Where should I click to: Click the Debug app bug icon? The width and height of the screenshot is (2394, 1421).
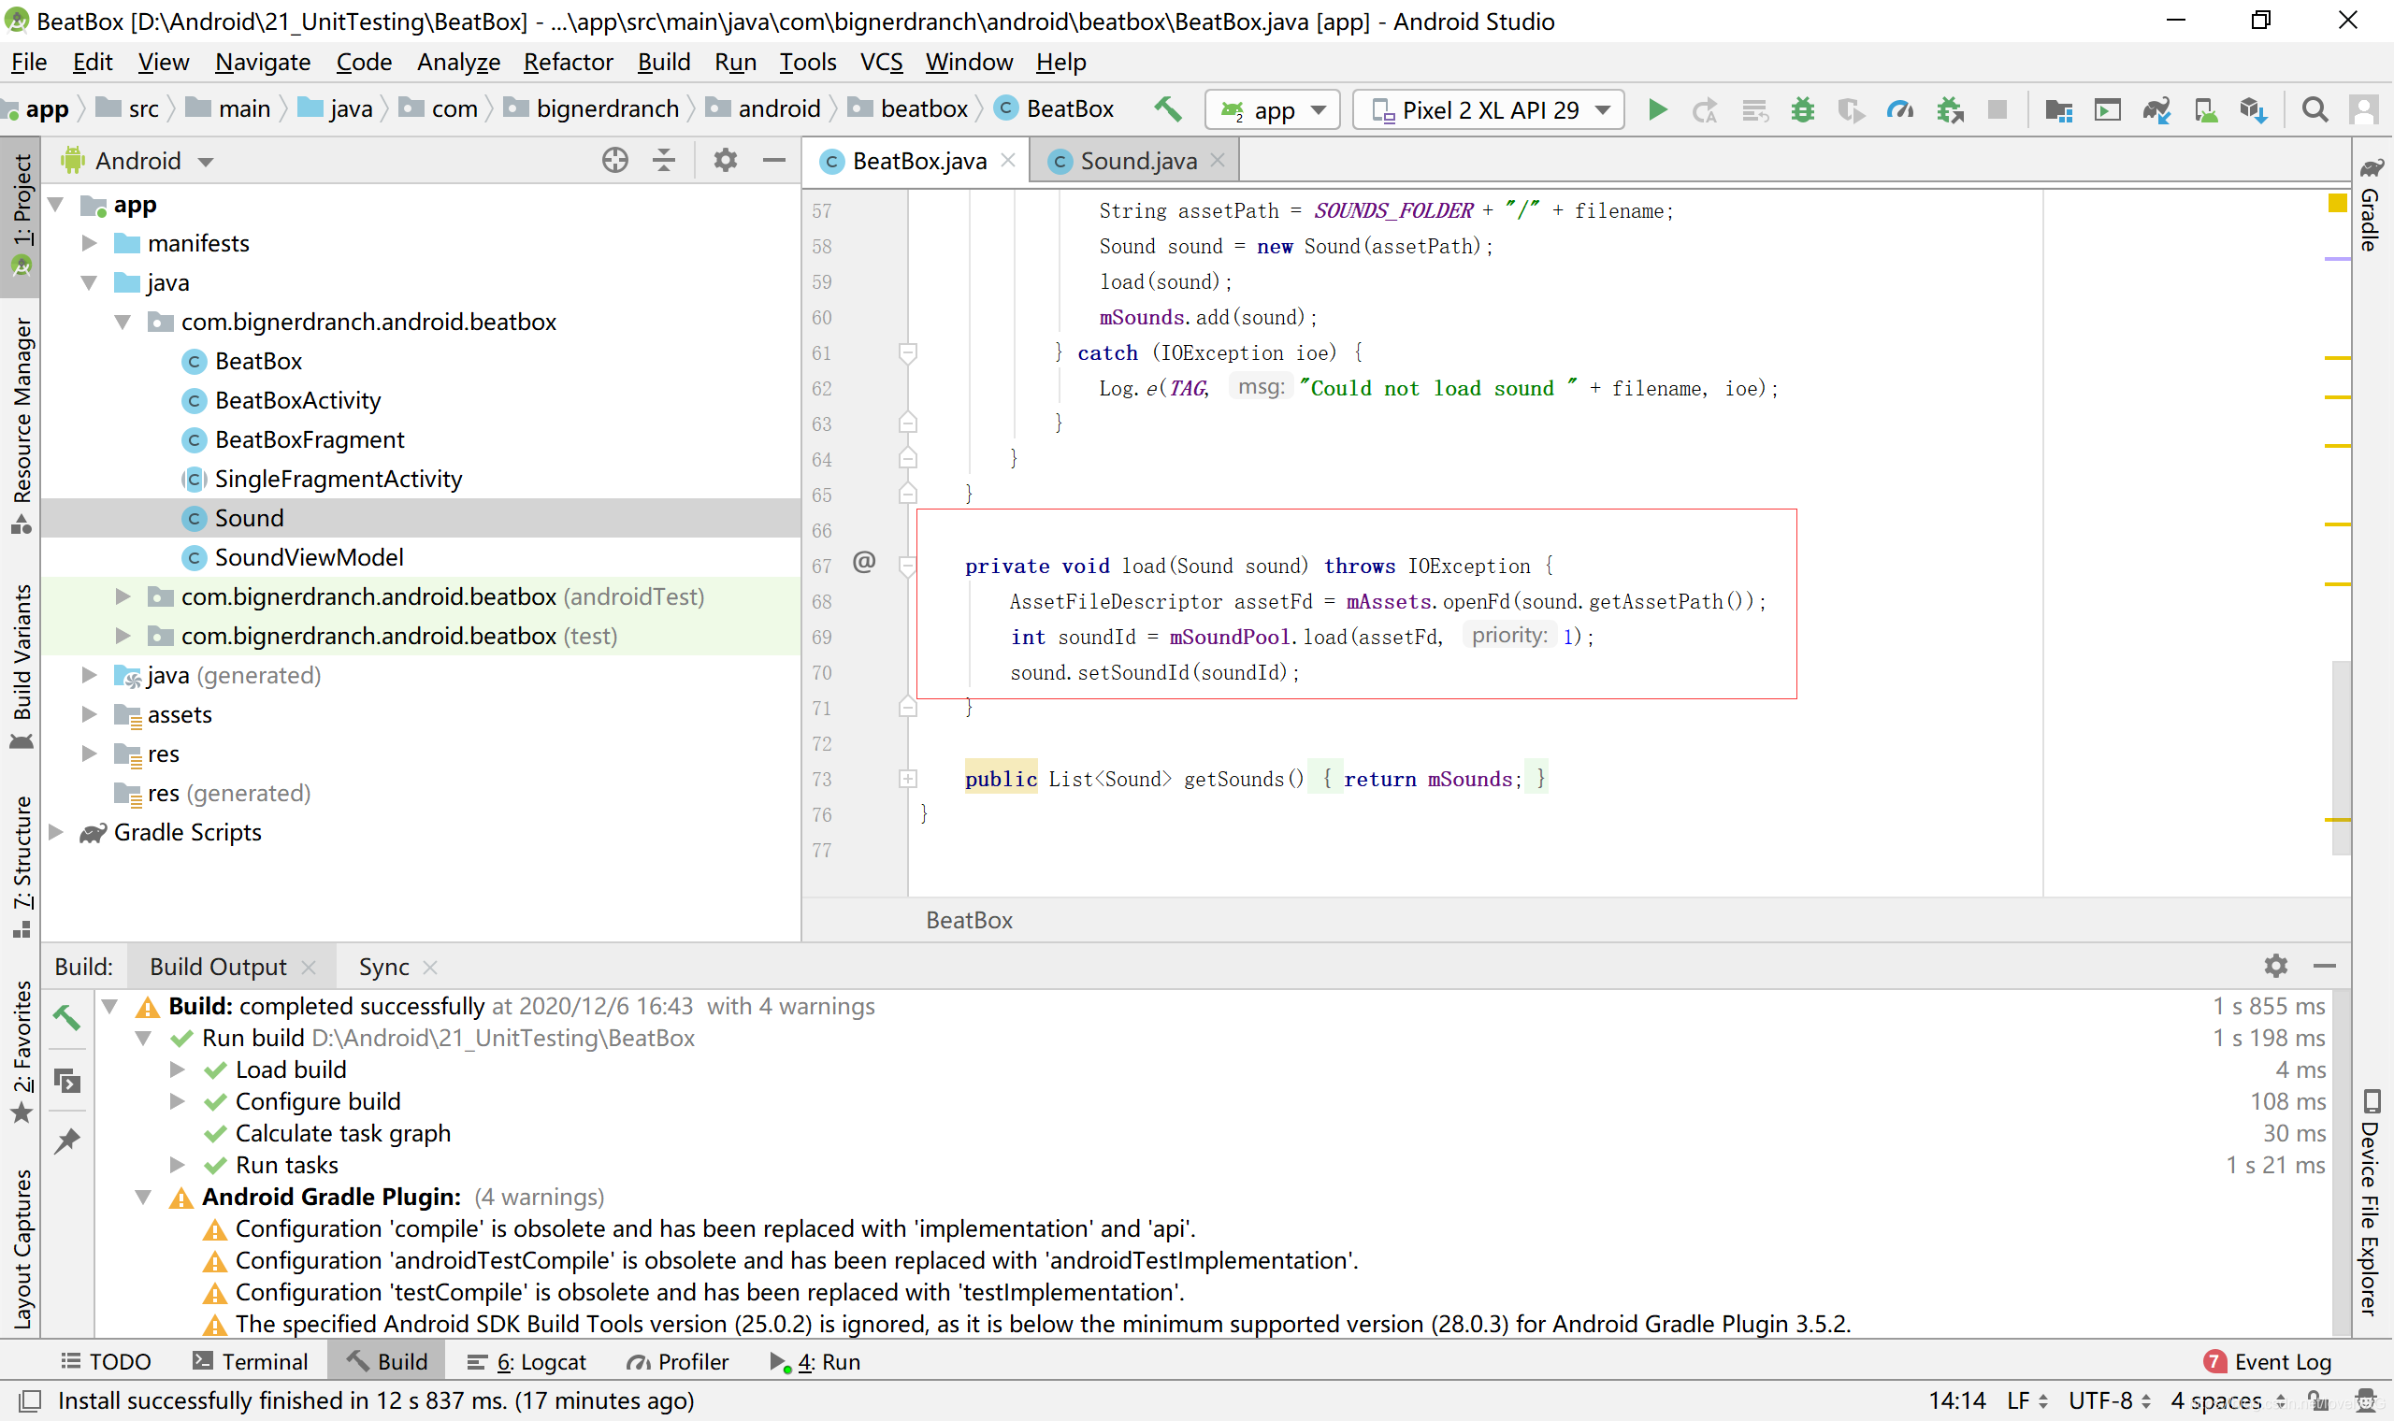tap(1803, 110)
